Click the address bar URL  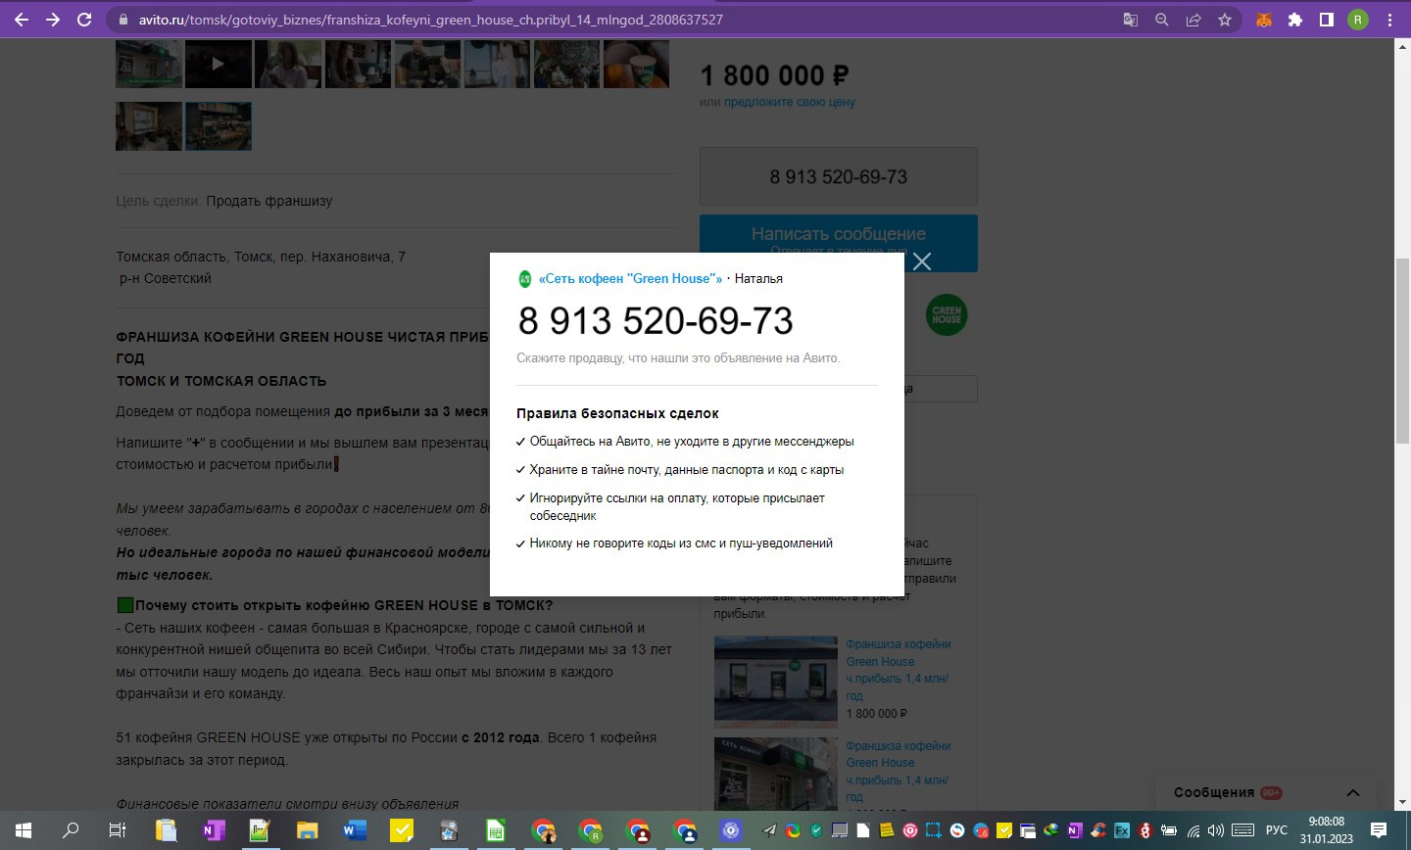tap(429, 20)
